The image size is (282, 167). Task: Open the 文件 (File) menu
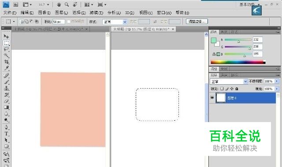pyautogui.click(x=10, y=13)
